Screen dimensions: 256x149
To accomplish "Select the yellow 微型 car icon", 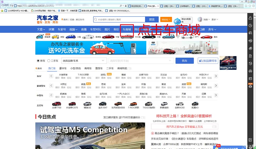I will [x=55, y=37].
